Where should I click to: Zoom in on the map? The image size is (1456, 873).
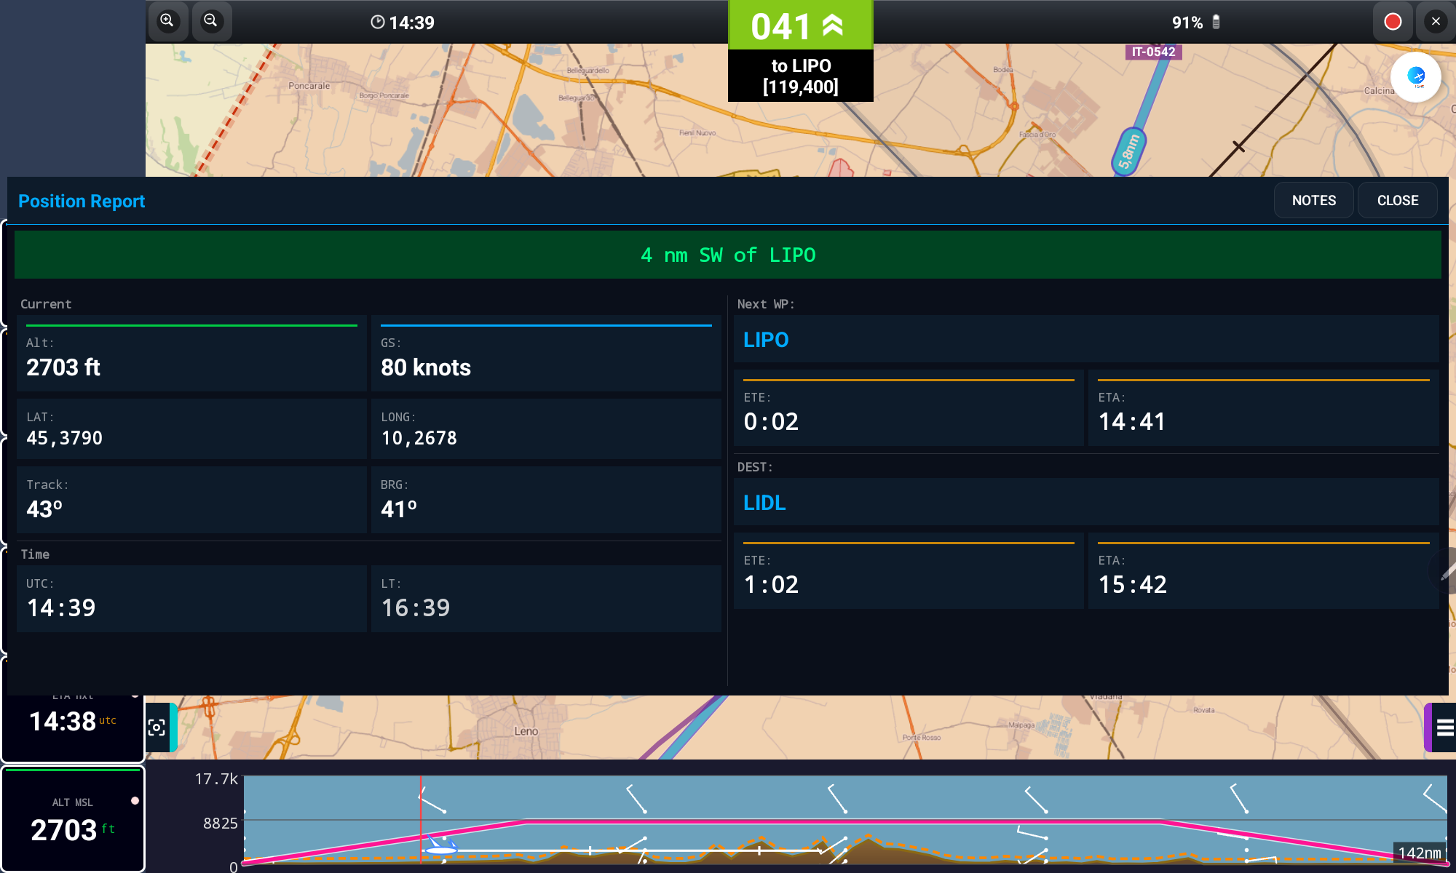point(168,21)
